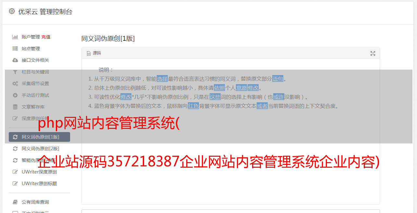
Task: Click the fullscreen expand icon in 源码 panel
Action: pos(373,53)
